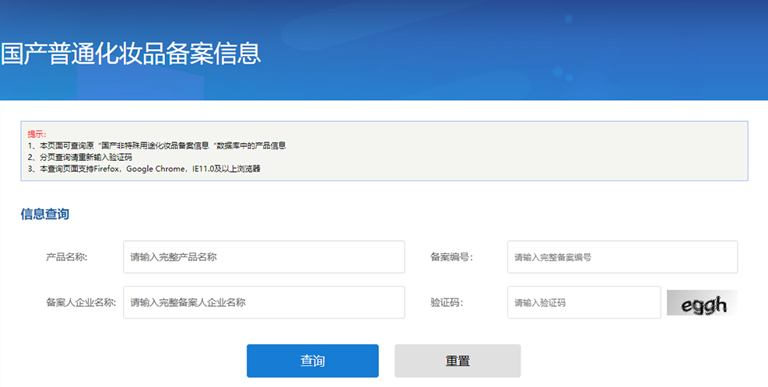Viewport: 768px width, 387px height.
Task: Click the quoted 国产非特殊用途化妆品备案信息 text in the hint
Action: point(156,145)
